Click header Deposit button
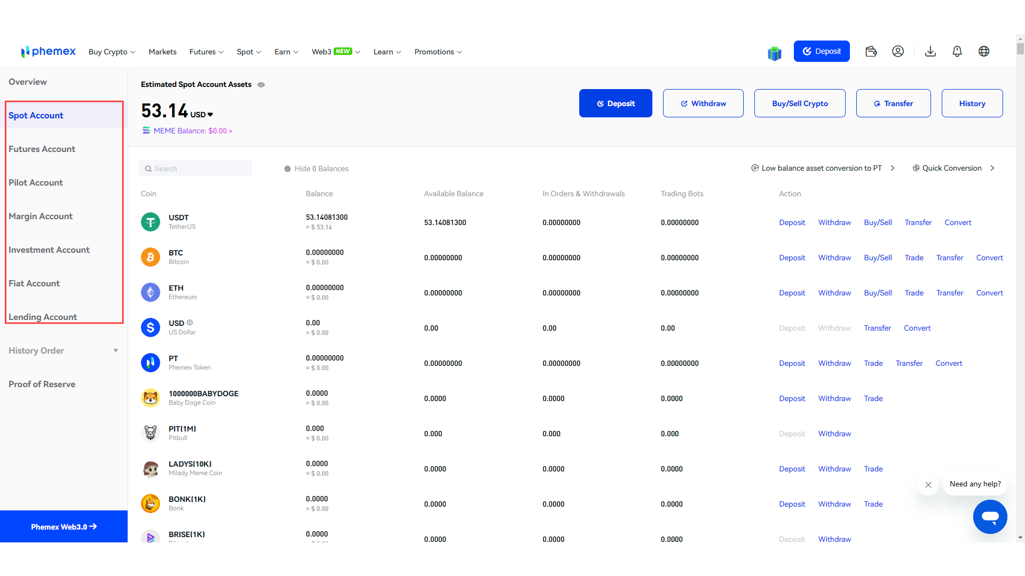Image resolution: width=1025 pixels, height=576 pixels. (x=822, y=51)
